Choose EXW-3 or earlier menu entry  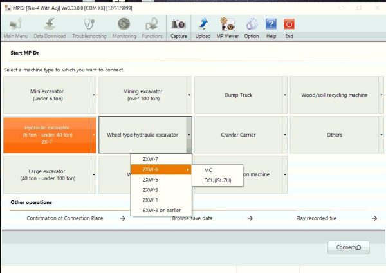(x=161, y=211)
